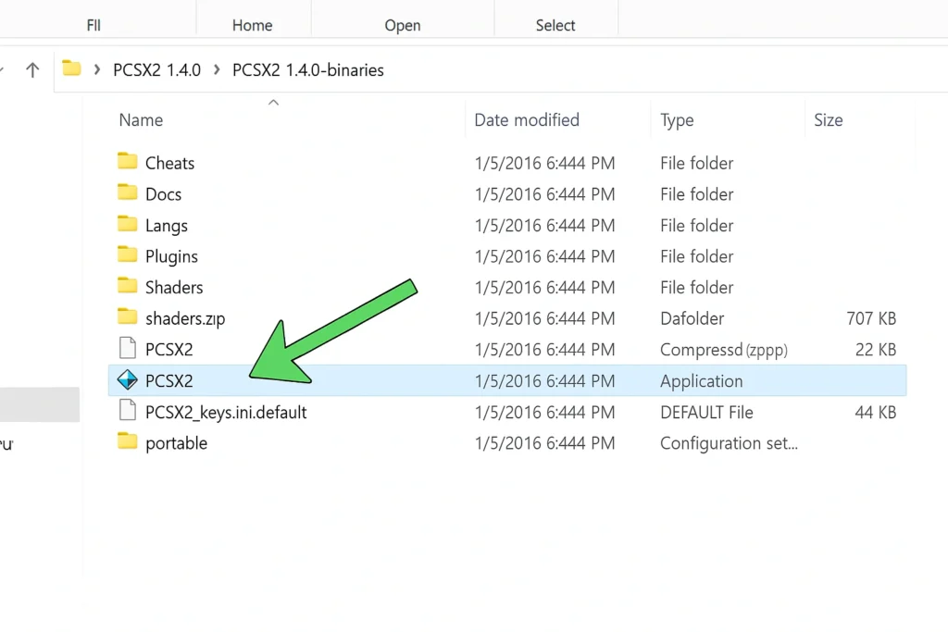Click the DEFAULT File type cell

point(706,413)
